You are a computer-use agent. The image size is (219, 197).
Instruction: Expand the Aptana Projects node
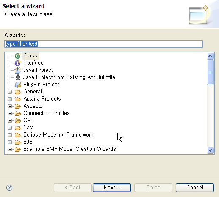pos(10,99)
